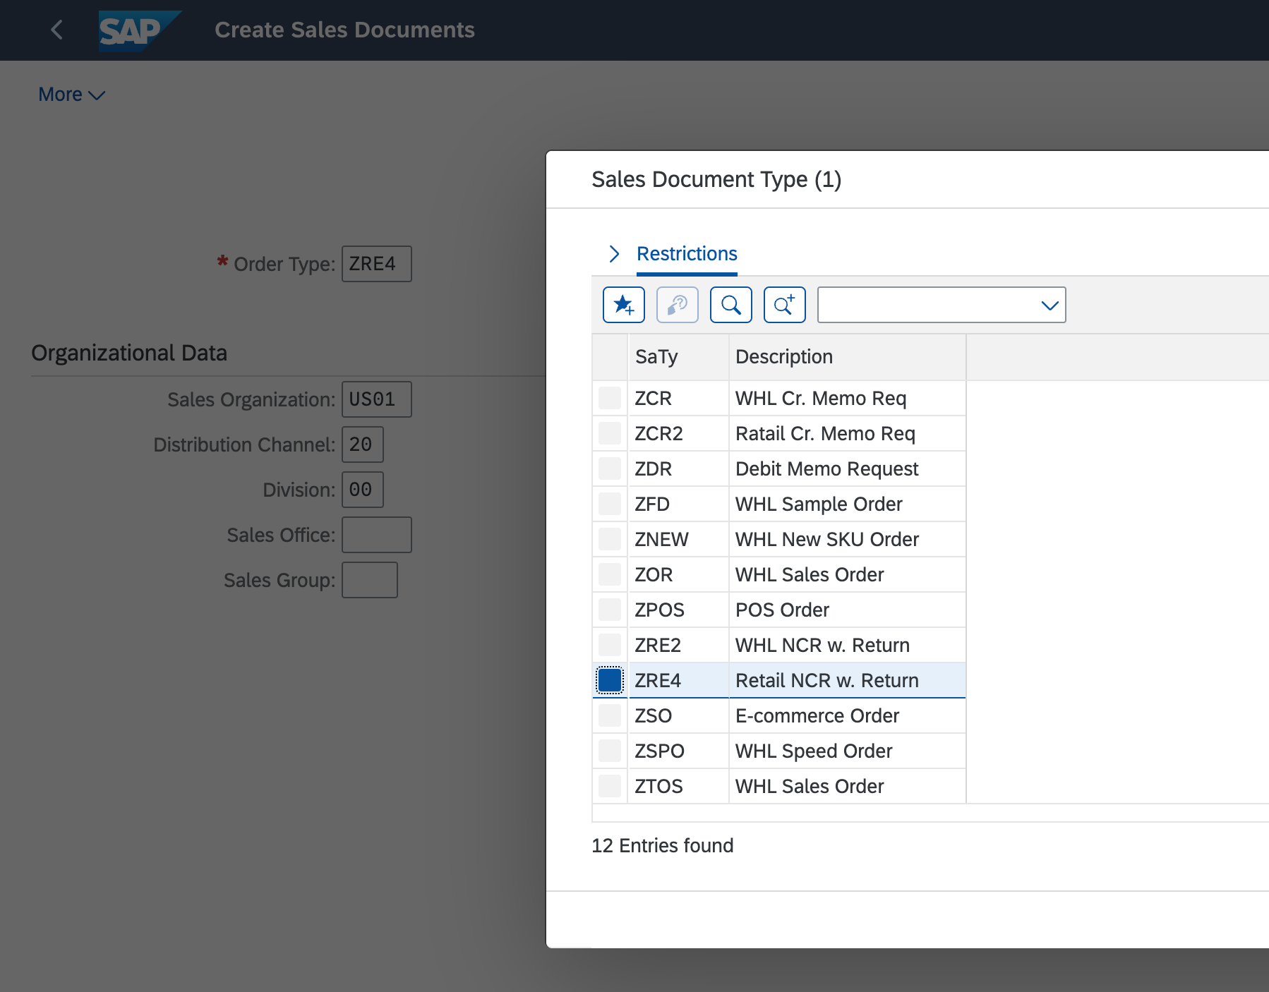Click the Find Next magnifier-plus icon
Image resolution: width=1269 pixels, height=992 pixels.
pyautogui.click(x=784, y=305)
